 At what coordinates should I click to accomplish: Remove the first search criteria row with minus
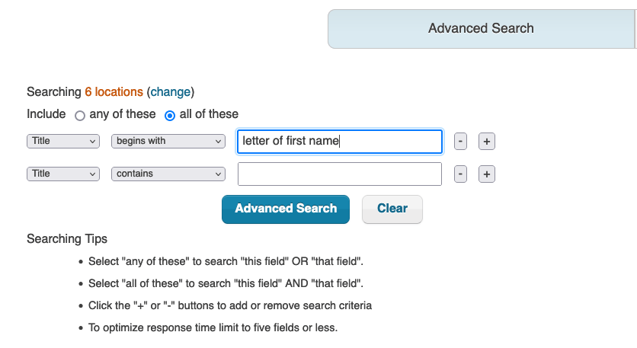(460, 142)
